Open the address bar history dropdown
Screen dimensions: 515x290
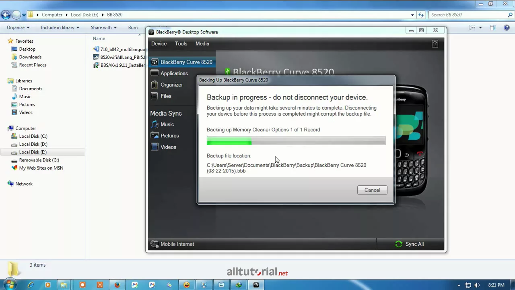412,15
